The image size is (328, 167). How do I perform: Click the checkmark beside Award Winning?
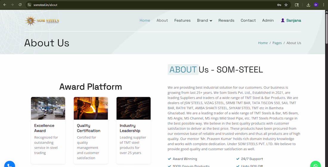pos(169,159)
